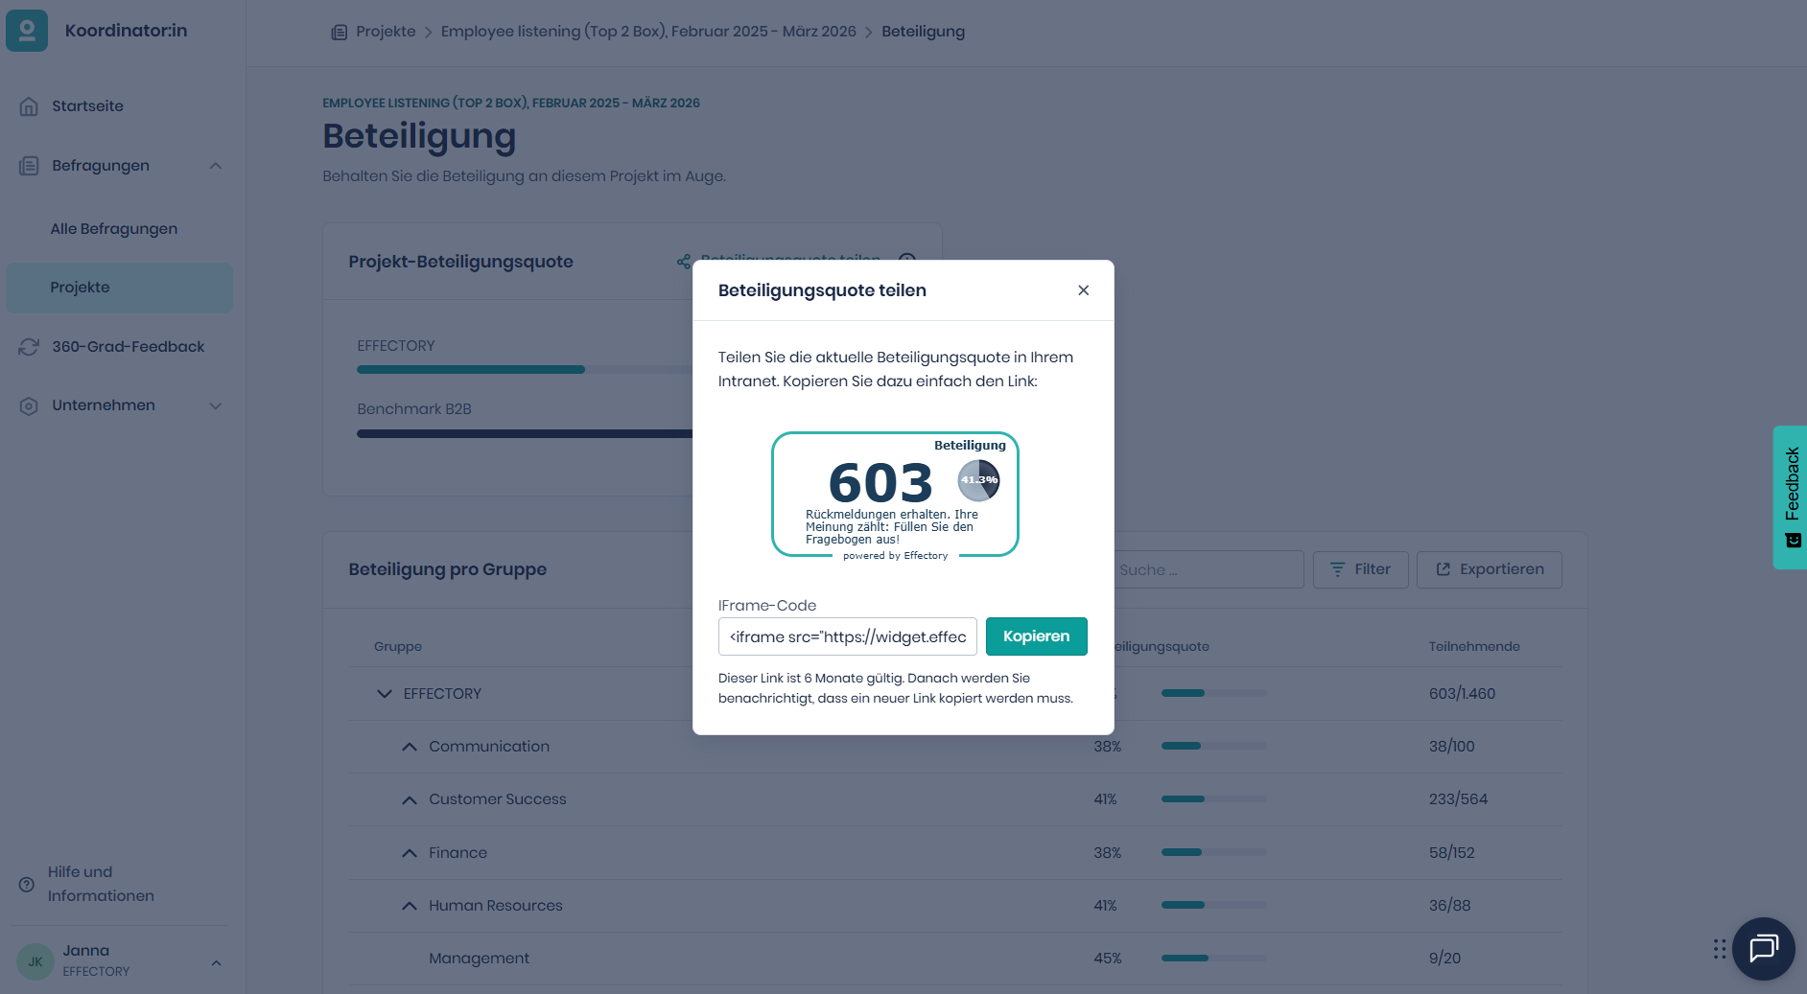Expand the Communication group row
Viewport: 1807px width, 994px height.
pyautogui.click(x=410, y=747)
